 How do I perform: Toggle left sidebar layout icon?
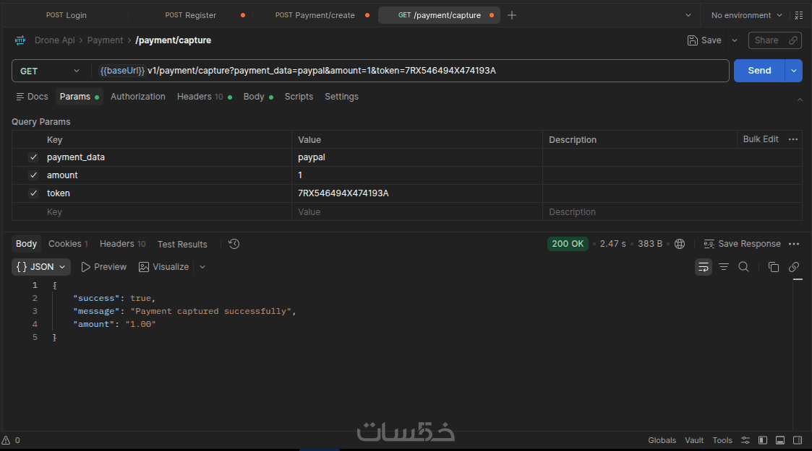[x=763, y=440]
